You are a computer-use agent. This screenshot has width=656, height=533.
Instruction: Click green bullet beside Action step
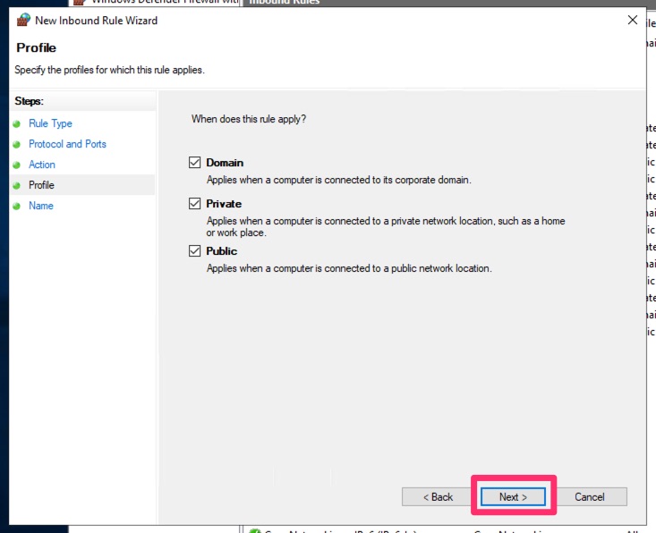coord(16,165)
